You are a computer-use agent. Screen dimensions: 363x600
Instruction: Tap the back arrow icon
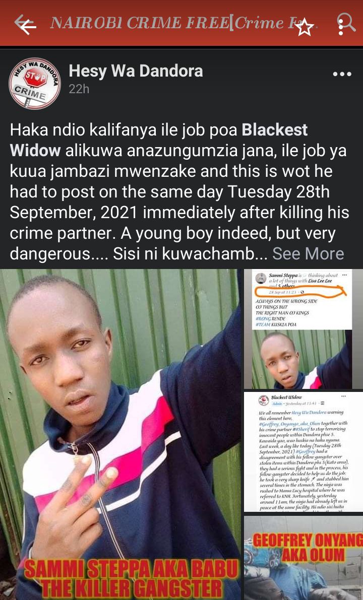(x=25, y=25)
